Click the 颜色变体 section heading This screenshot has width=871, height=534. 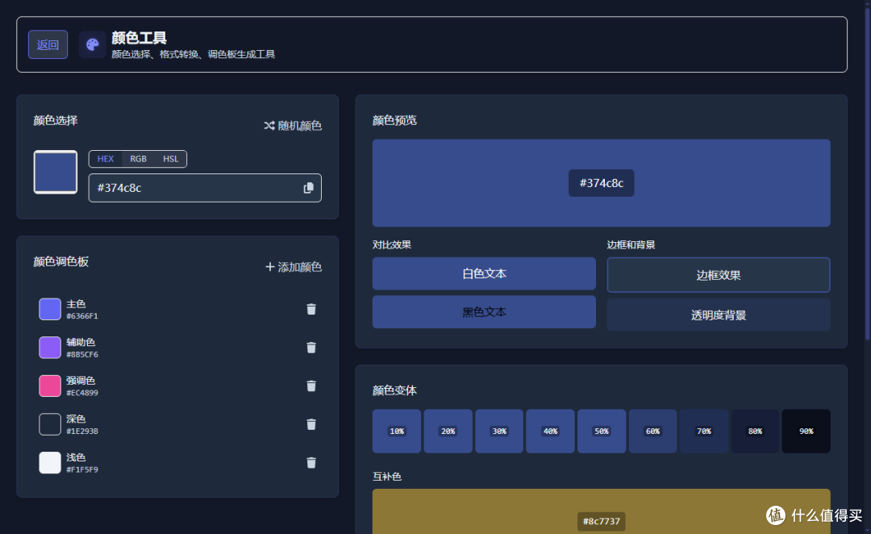[x=394, y=390]
